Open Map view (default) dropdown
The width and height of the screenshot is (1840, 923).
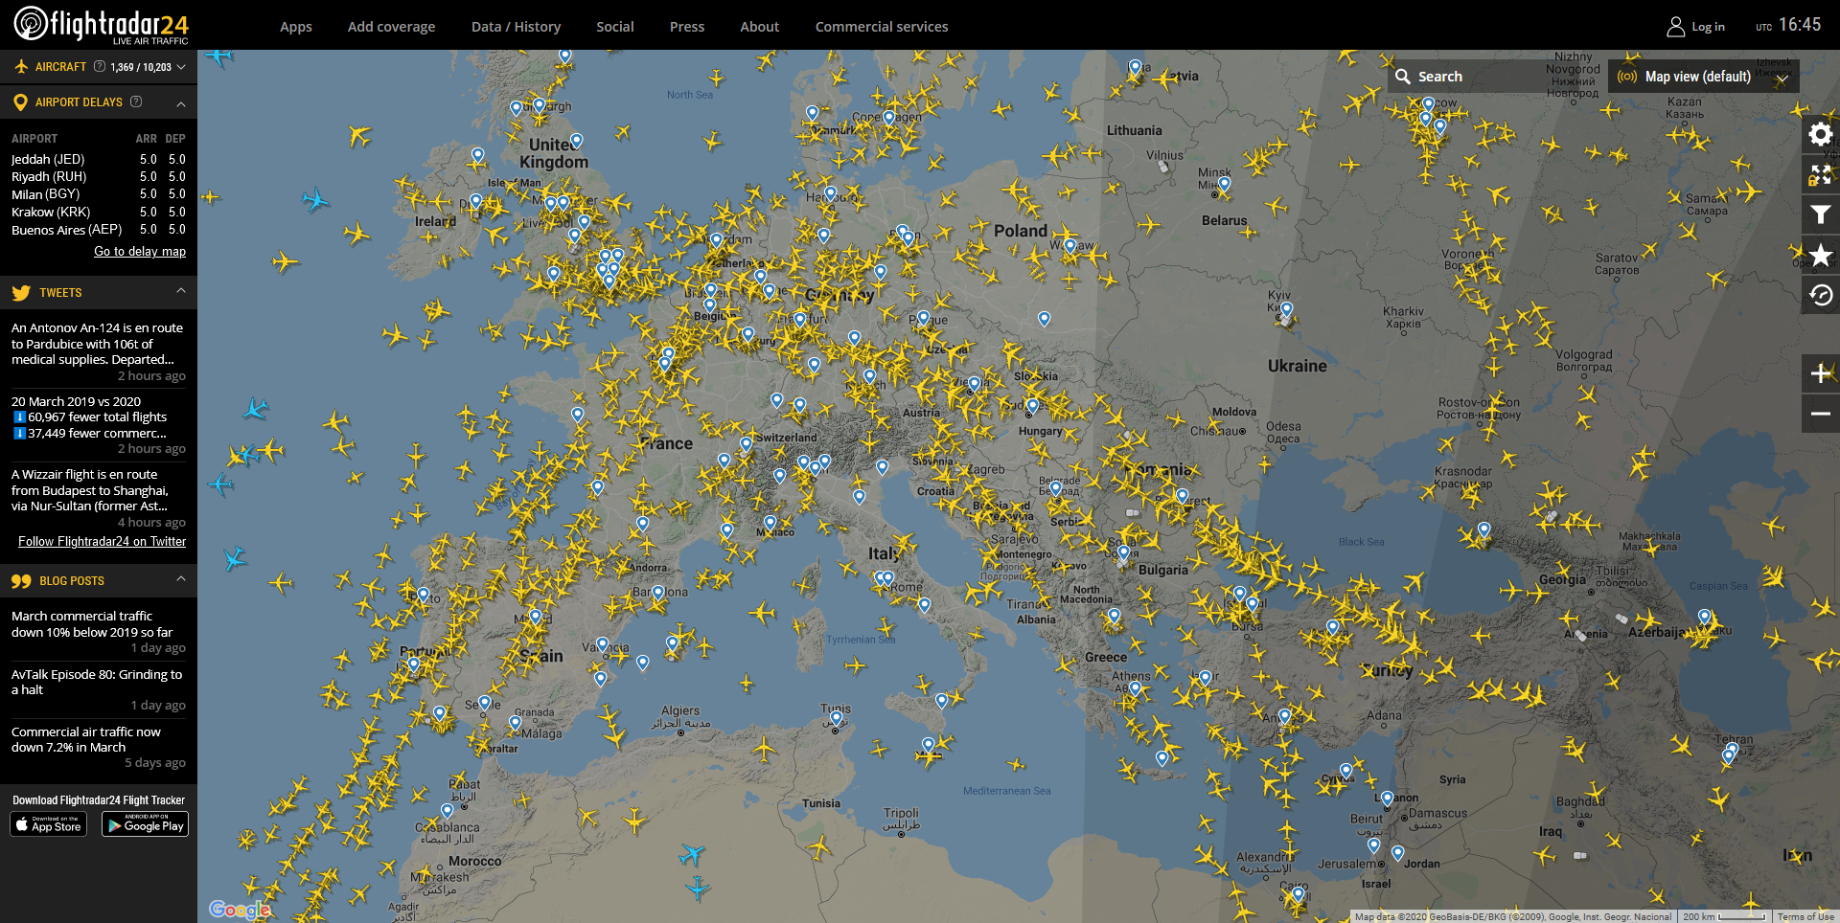1703,77
